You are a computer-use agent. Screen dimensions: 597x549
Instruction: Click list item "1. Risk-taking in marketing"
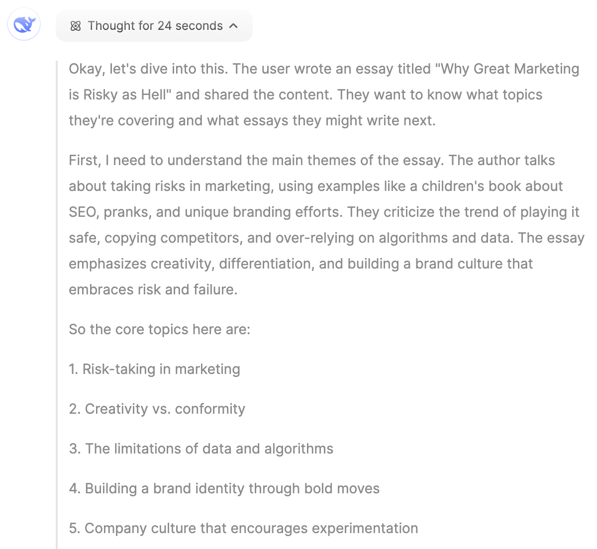pyautogui.click(x=154, y=369)
